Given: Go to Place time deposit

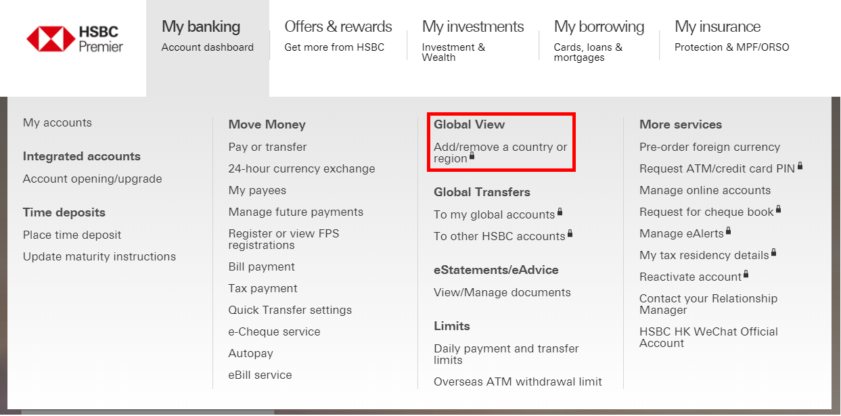Looking at the screenshot, I should click(x=72, y=235).
